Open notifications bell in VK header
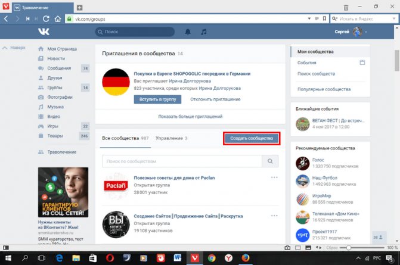400x265 pixels. point(188,32)
